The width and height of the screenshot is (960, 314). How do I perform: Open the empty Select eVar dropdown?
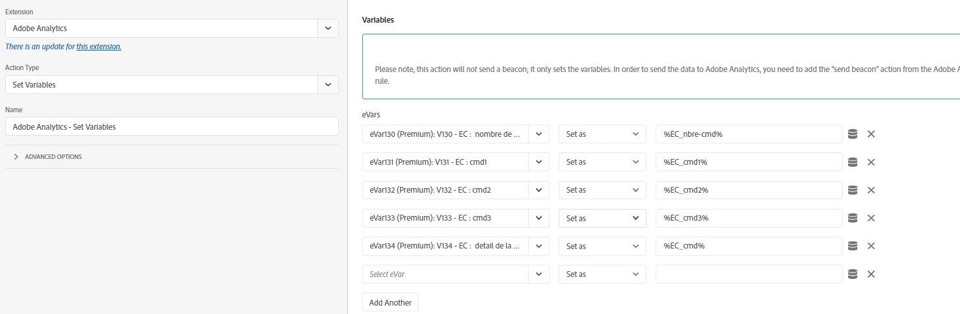(539, 274)
